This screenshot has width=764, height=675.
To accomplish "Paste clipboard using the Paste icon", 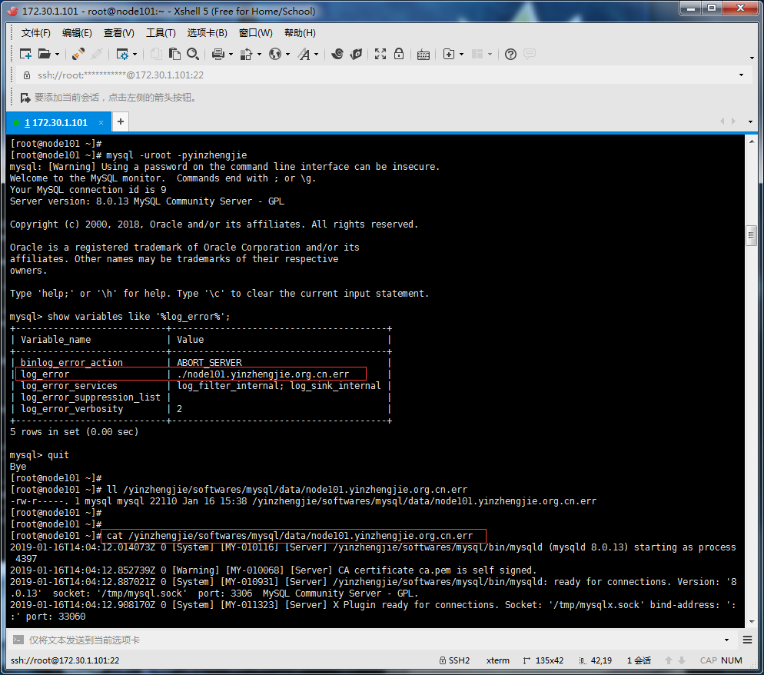I will tap(174, 54).
